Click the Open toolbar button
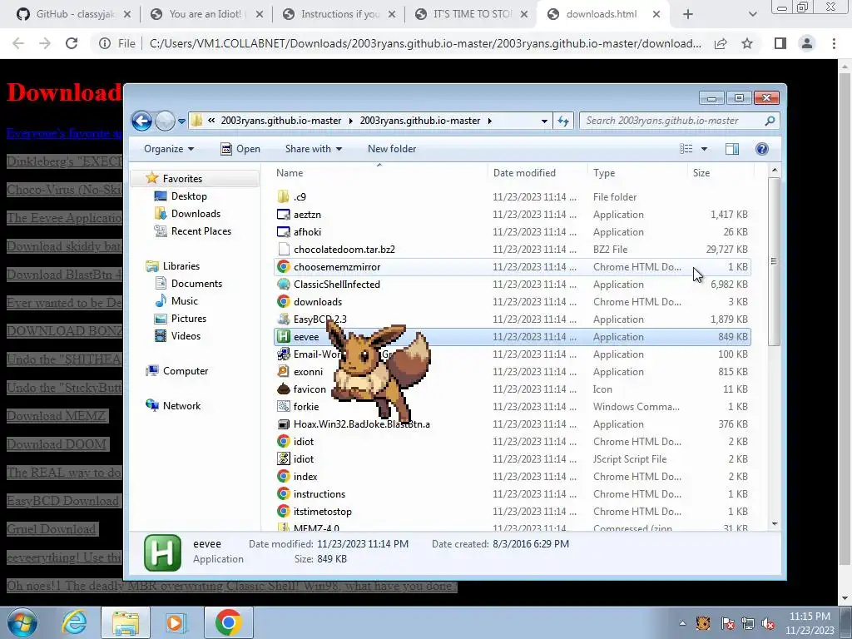This screenshot has height=639, width=852. click(x=240, y=149)
